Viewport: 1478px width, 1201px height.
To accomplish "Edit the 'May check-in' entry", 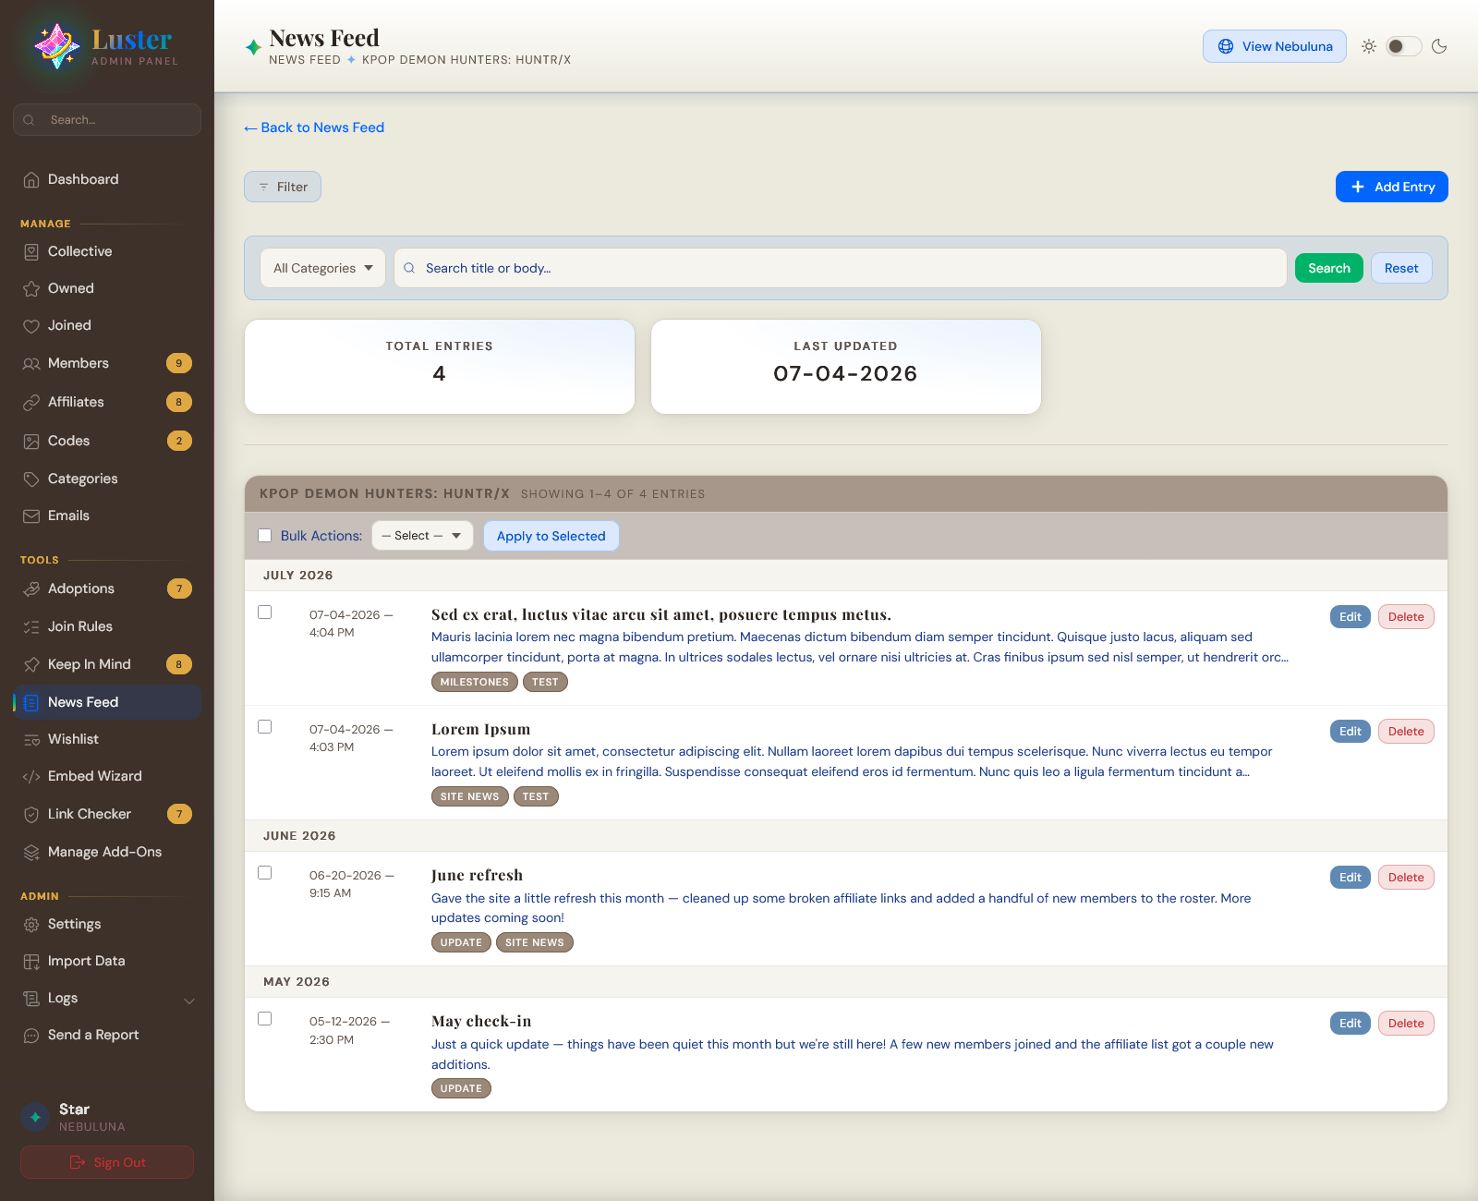I will [x=1351, y=1024].
